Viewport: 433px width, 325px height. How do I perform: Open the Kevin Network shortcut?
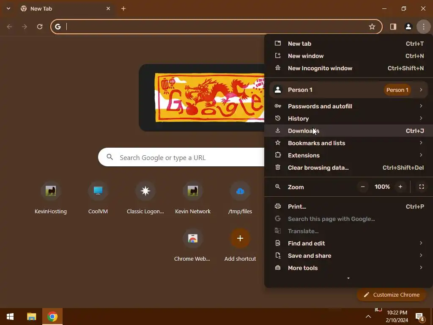[193, 198]
